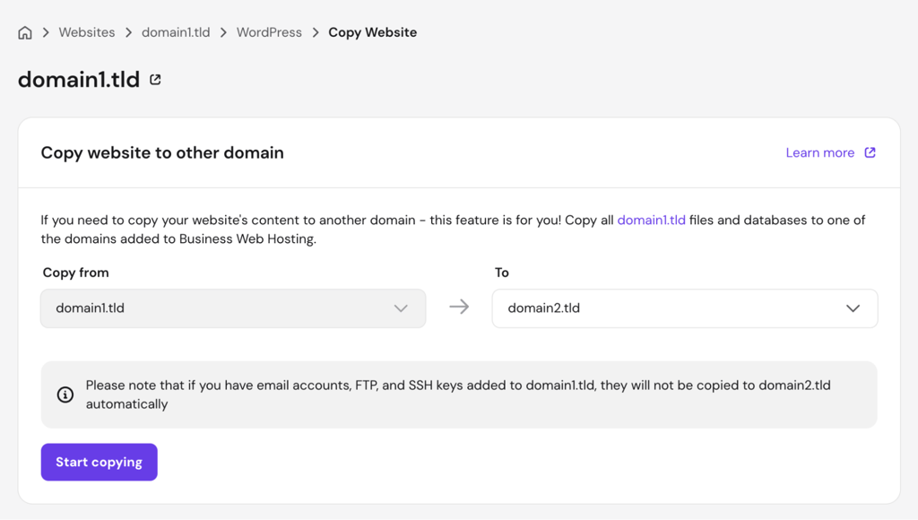Click the domain1.tld page heading

tap(79, 80)
